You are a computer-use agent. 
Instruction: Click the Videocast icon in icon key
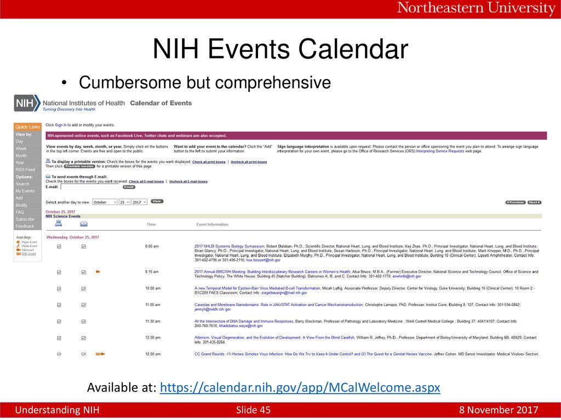pyautogui.click(x=18, y=250)
